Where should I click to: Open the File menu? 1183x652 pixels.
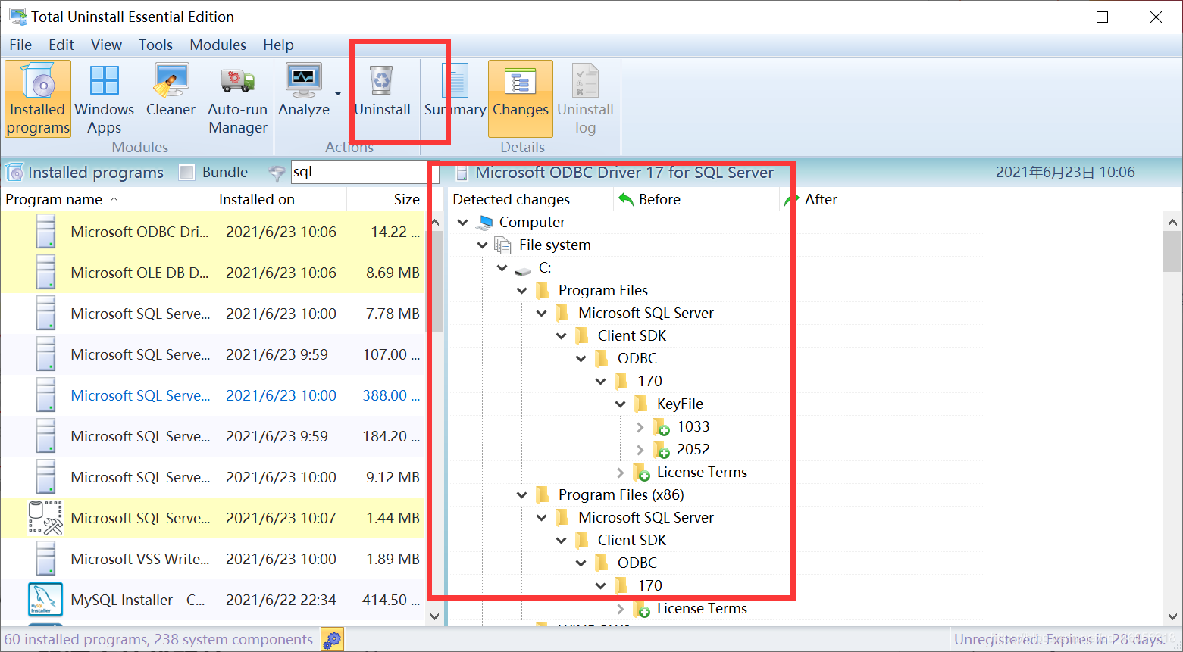[x=20, y=45]
